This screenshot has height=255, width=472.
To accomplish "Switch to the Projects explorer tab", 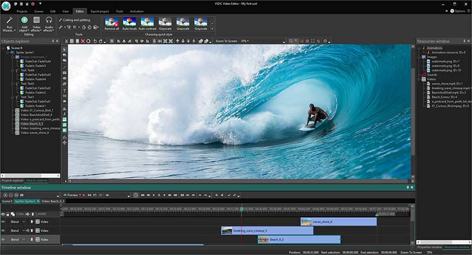I will (x=12, y=181).
